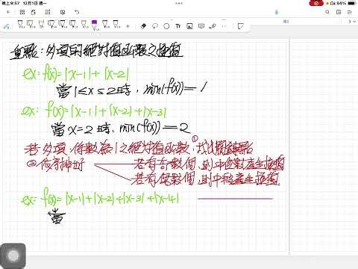Tap the red screen recording indicator

click(316, 3)
